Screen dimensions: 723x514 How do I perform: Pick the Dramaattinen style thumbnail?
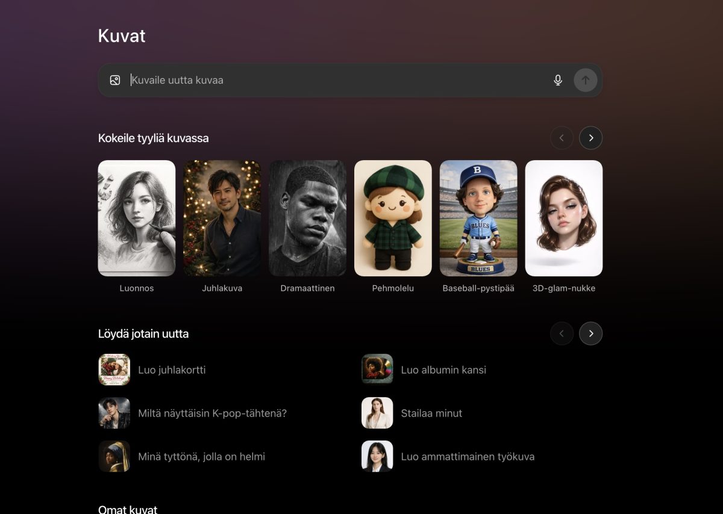307,218
